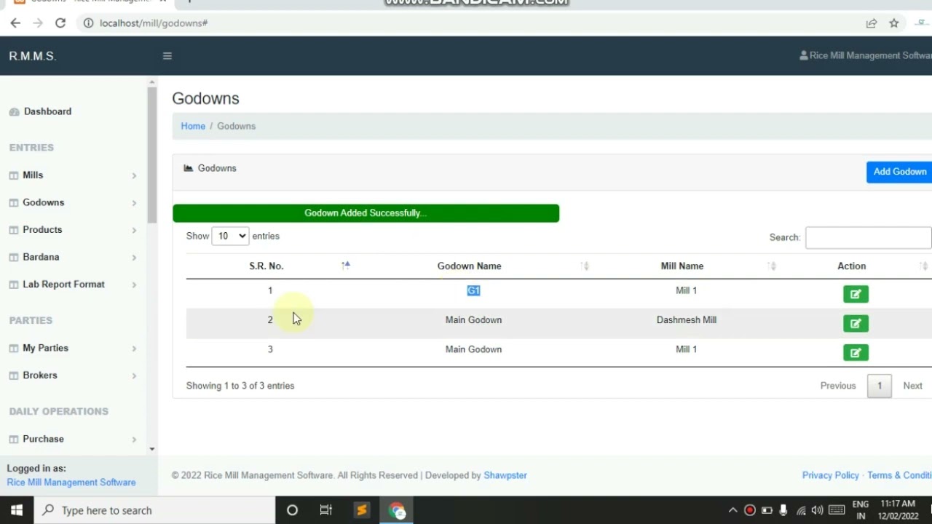Expand the My Parties sidebar menu
The height and width of the screenshot is (524, 932).
(134, 349)
